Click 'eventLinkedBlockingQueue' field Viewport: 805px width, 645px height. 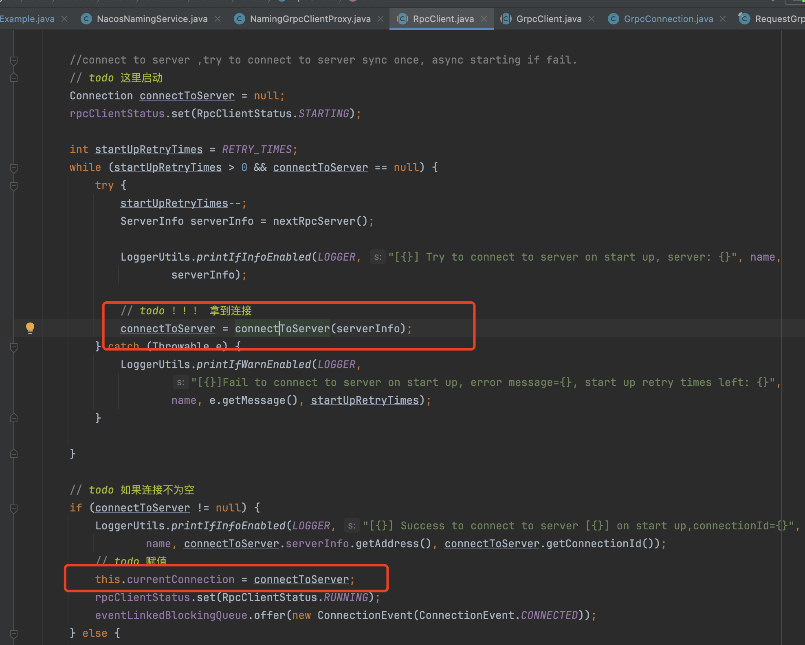pos(171,615)
